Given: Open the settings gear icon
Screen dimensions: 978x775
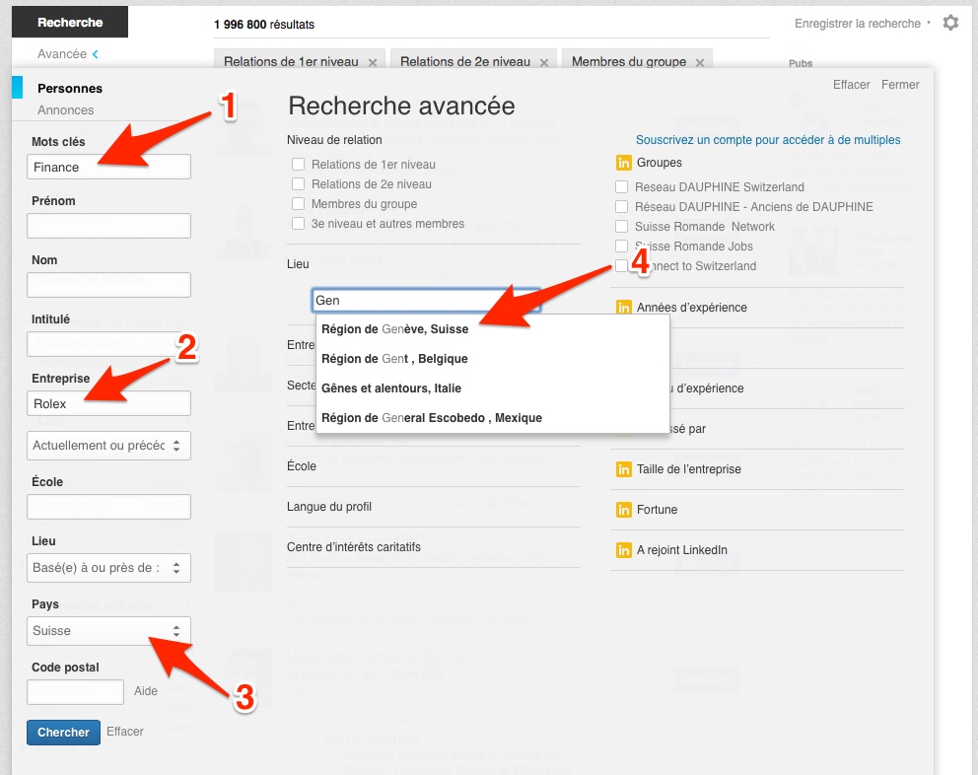Looking at the screenshot, I should (x=950, y=23).
